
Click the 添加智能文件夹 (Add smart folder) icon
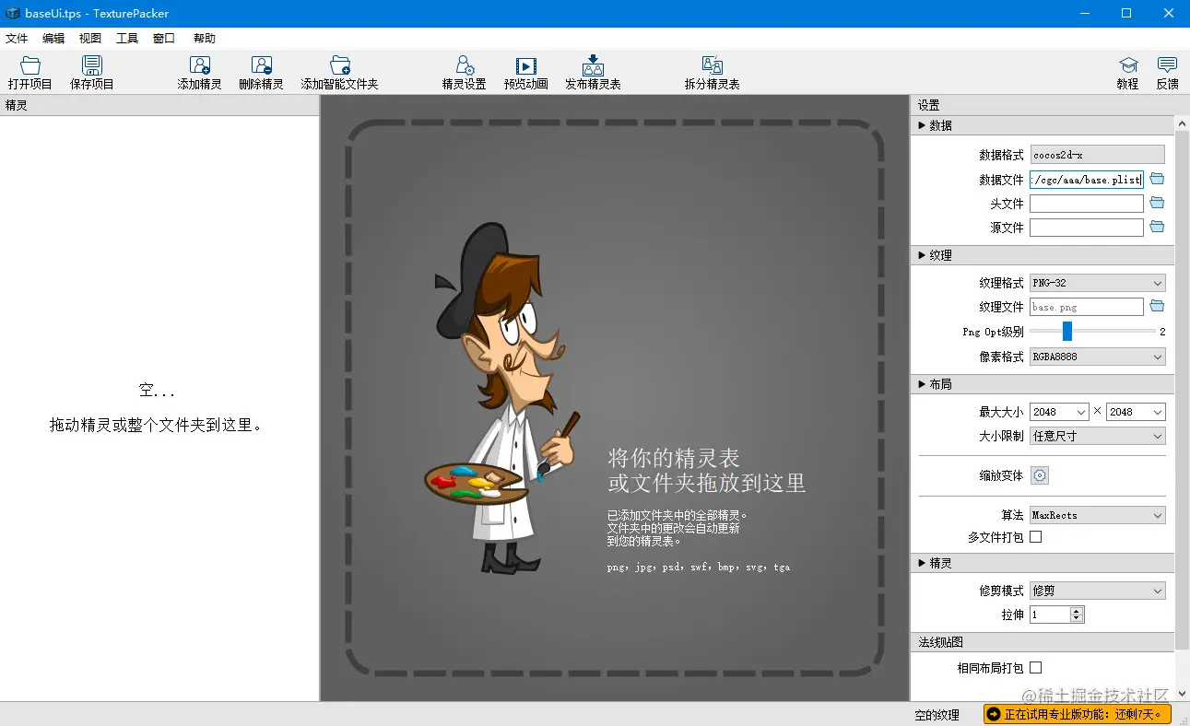[340, 65]
